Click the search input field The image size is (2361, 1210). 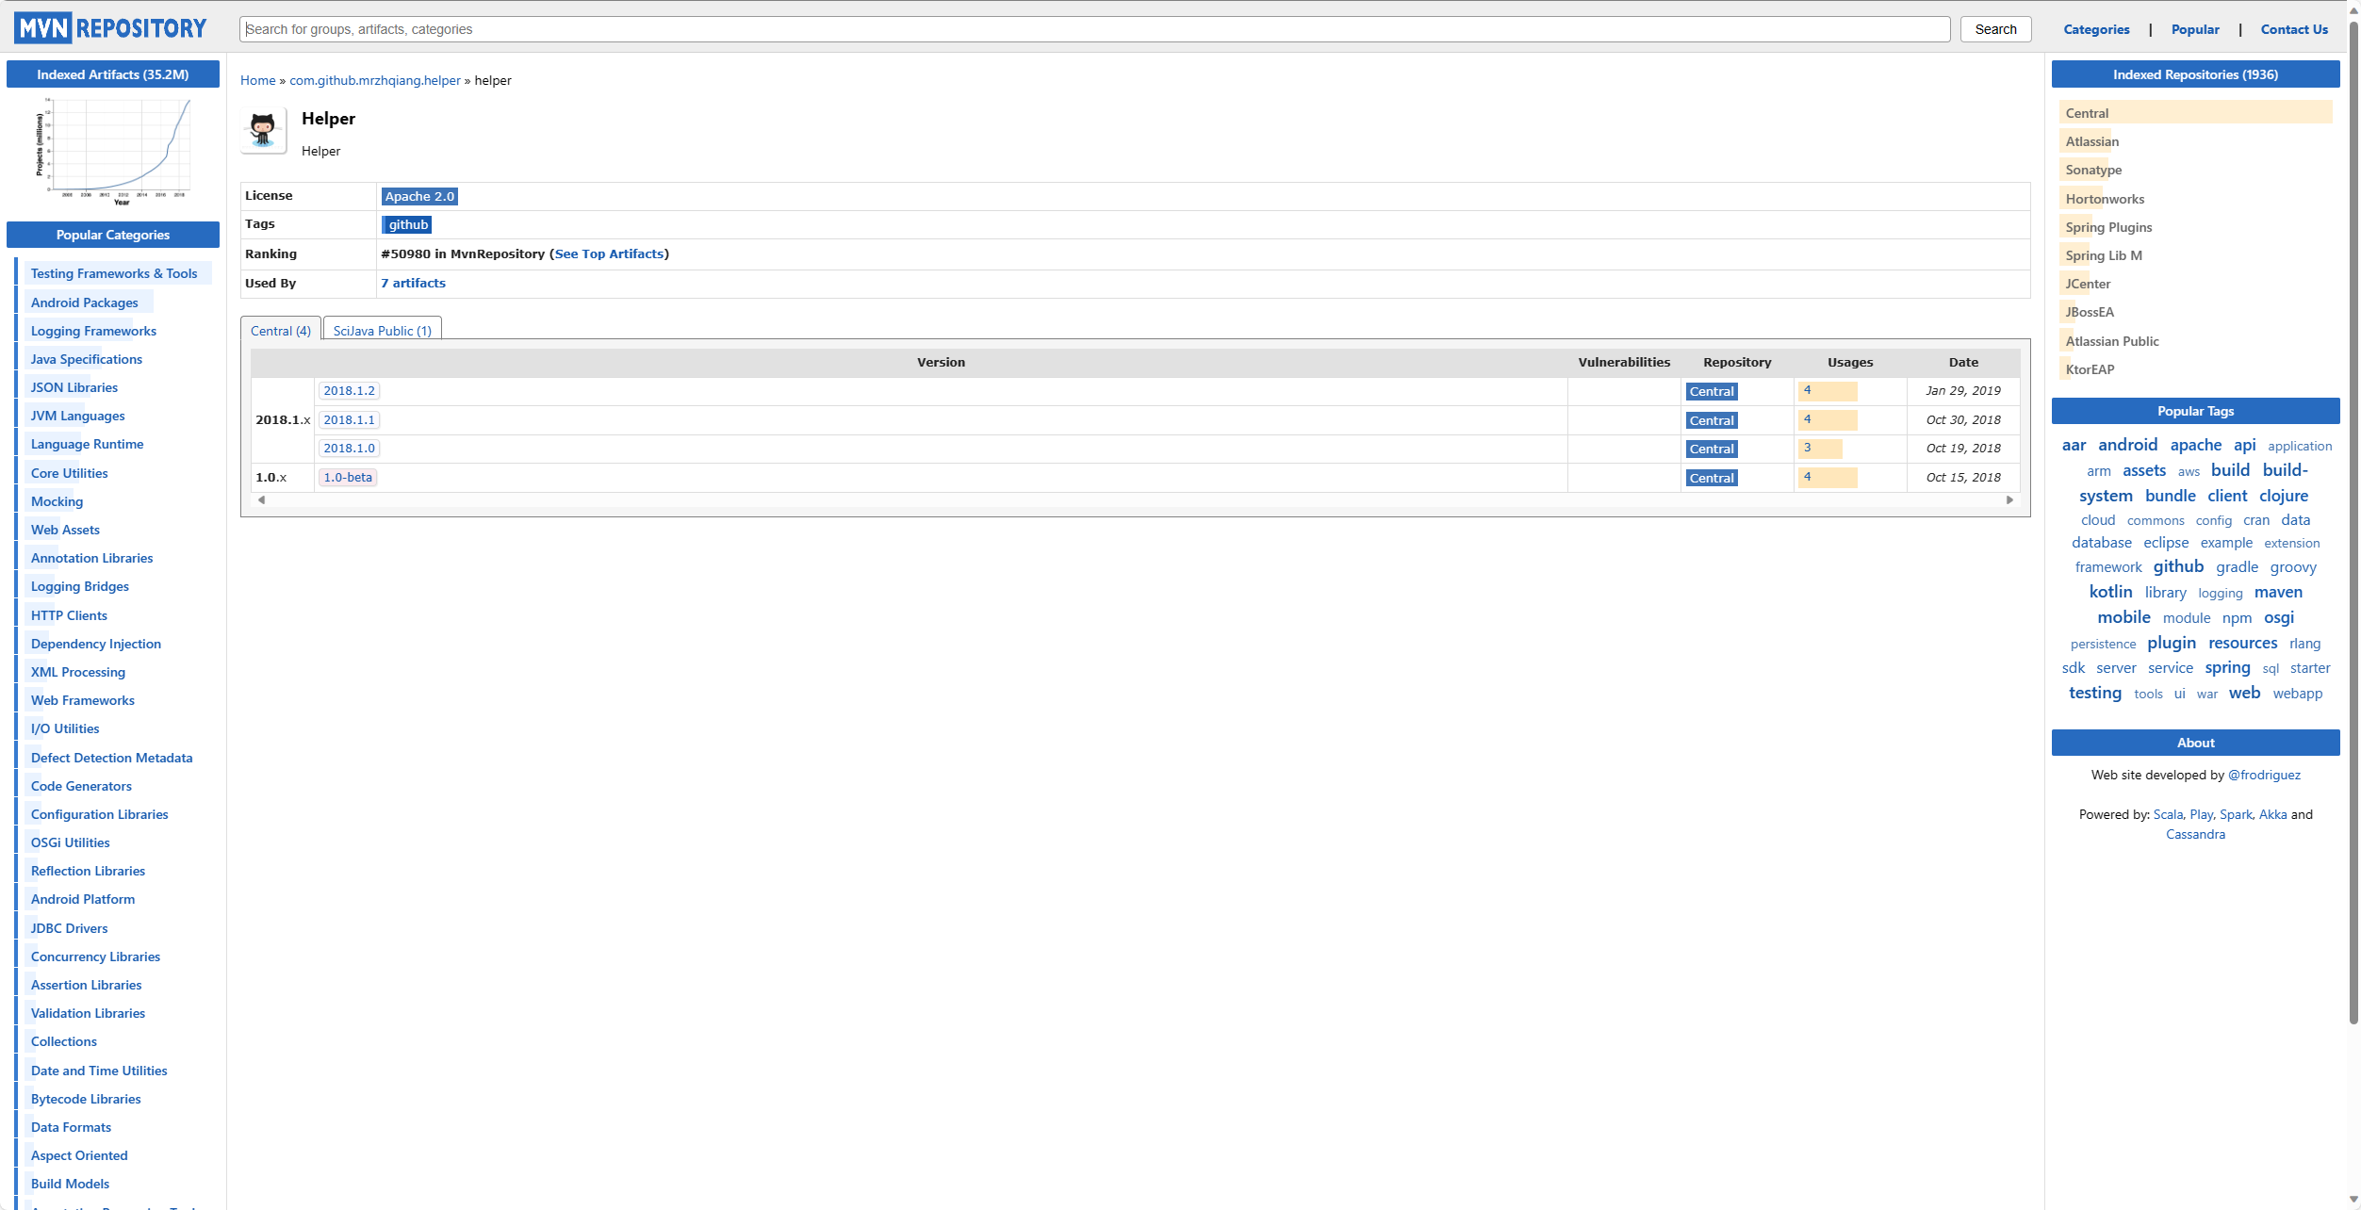coord(1095,27)
